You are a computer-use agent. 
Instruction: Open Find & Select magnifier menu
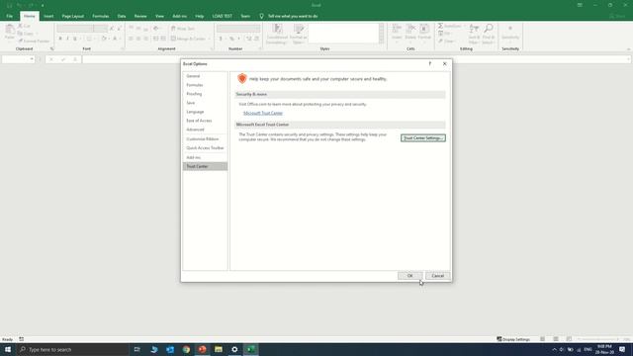(x=488, y=34)
